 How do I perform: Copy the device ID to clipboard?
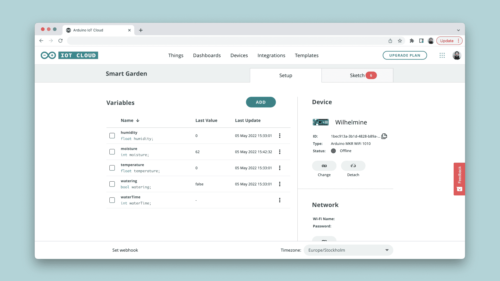tap(384, 136)
